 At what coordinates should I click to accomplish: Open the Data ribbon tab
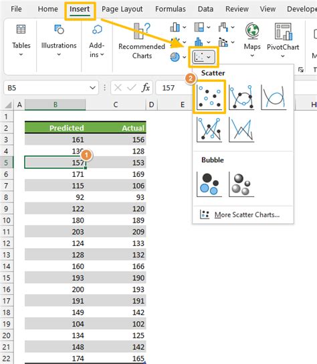pos(205,9)
